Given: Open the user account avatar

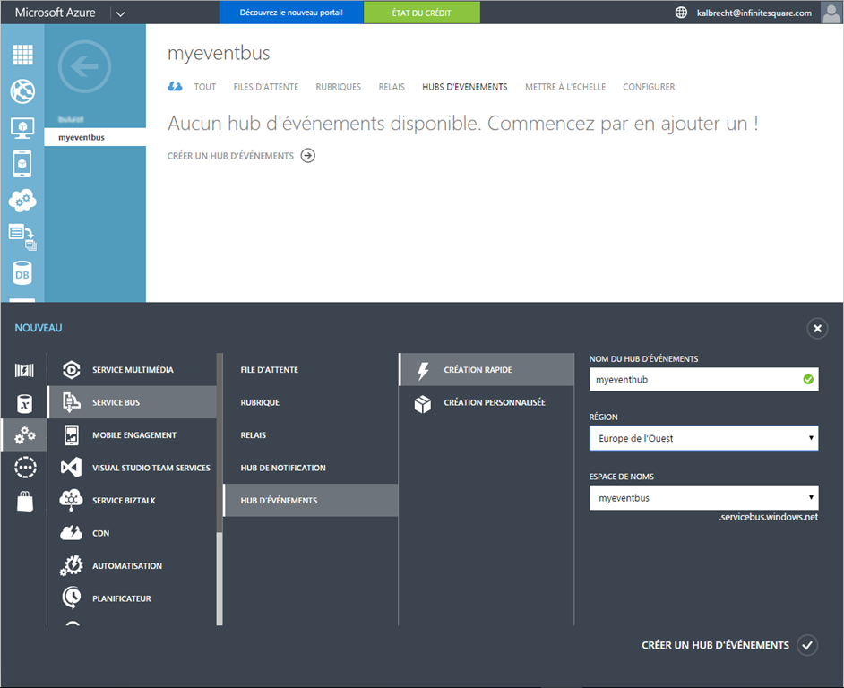Looking at the screenshot, I should coord(831,13).
